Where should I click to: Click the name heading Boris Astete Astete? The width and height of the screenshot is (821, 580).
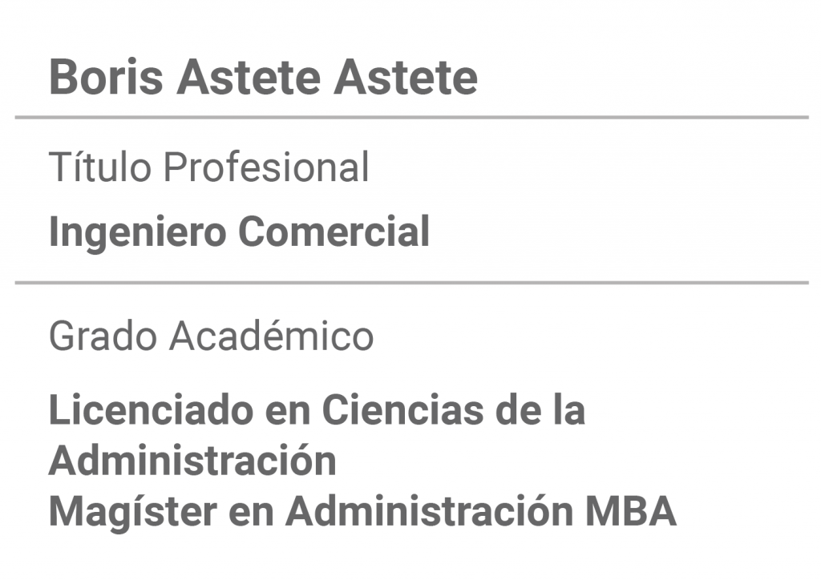click(263, 78)
